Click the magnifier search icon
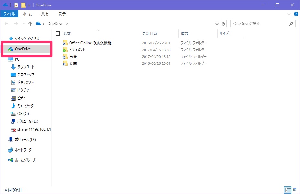300x194 pixels. point(291,24)
